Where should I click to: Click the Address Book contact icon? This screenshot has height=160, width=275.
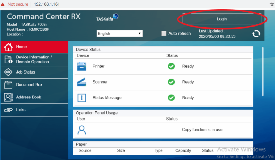[x=8, y=97]
